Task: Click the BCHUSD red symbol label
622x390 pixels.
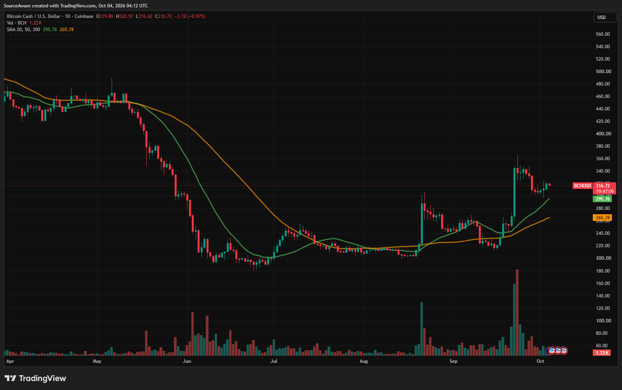Action: coord(582,186)
